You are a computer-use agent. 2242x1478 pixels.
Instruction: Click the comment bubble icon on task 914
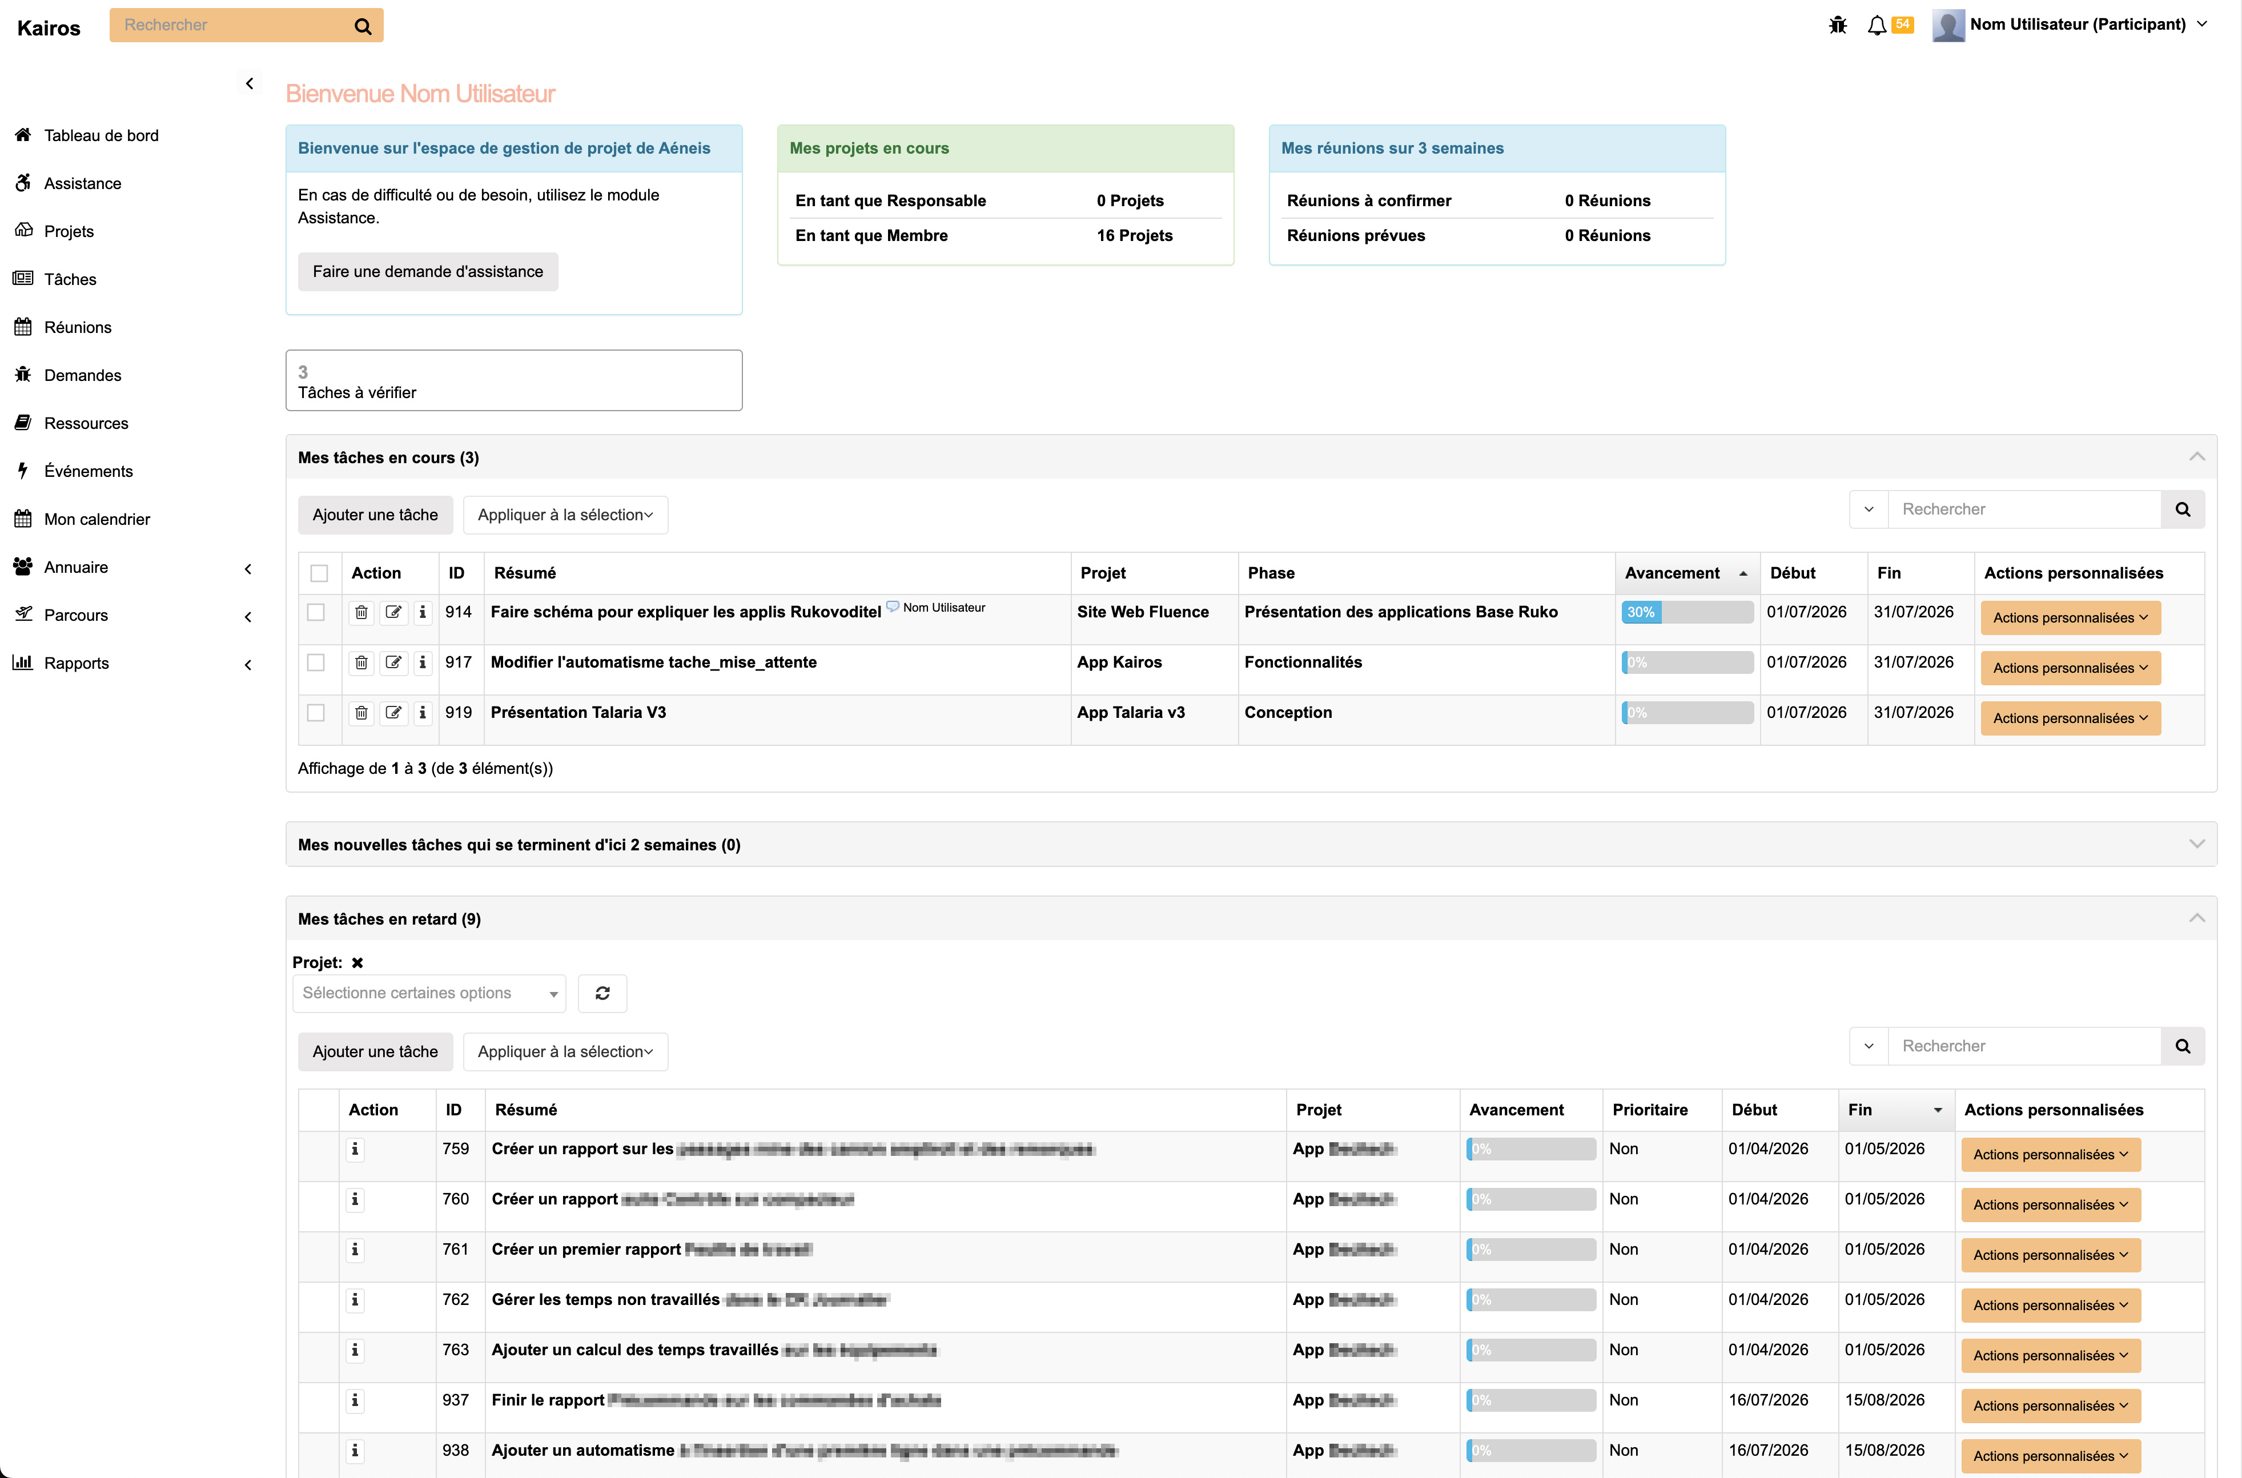(x=893, y=606)
